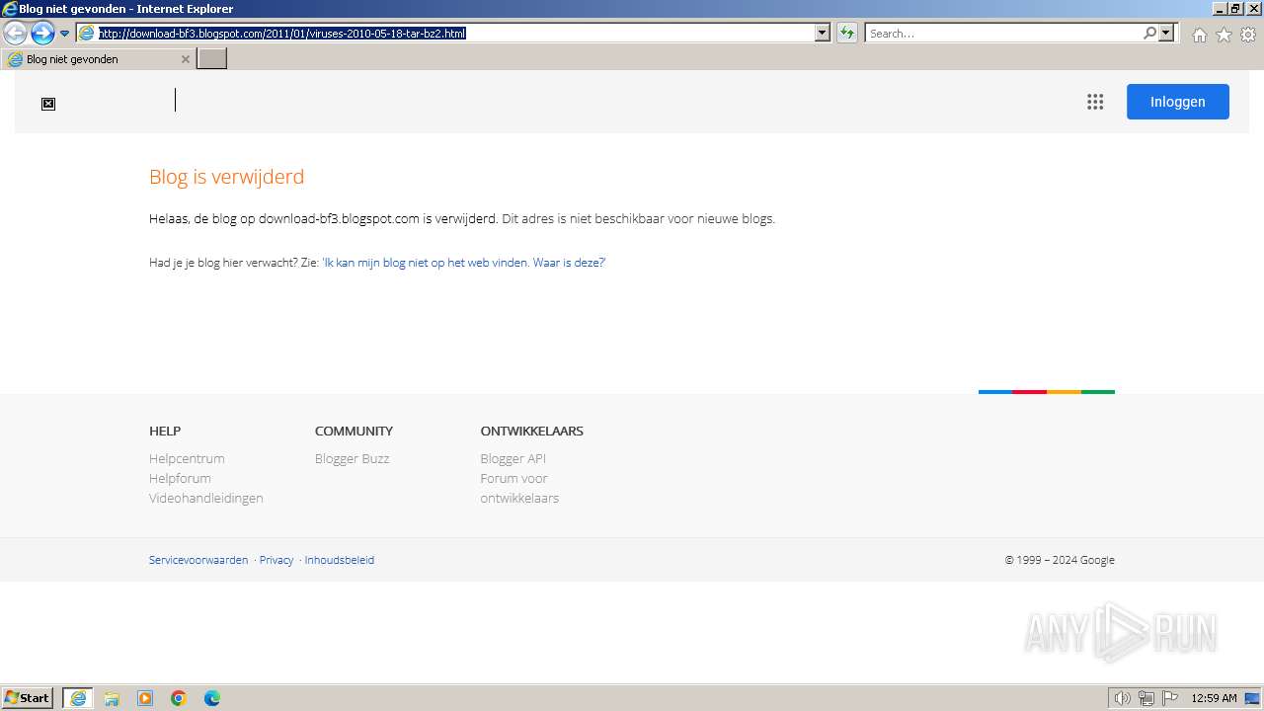Open Windows Media Player from the taskbar
The image size is (1264, 711).
[x=145, y=698]
